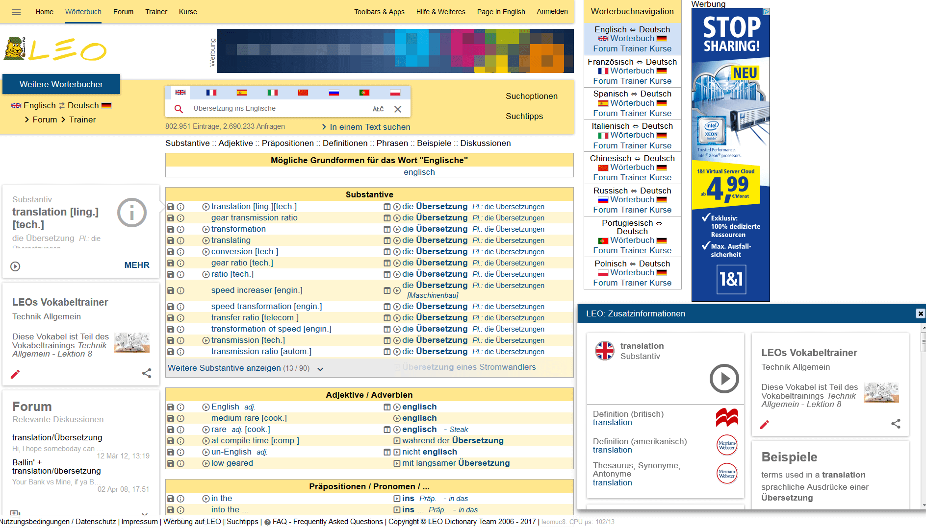Select the Polish flag dictionary tab

pos(395,93)
